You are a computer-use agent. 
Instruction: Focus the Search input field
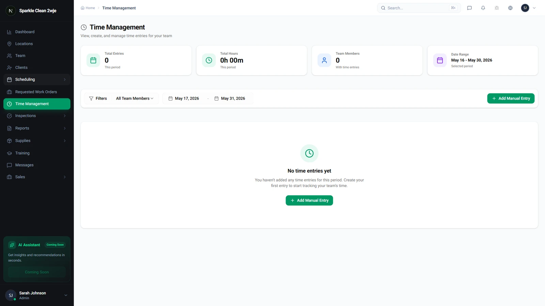[x=419, y=8]
